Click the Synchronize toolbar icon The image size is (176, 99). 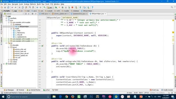pyautogui.click(x=8, y=7)
